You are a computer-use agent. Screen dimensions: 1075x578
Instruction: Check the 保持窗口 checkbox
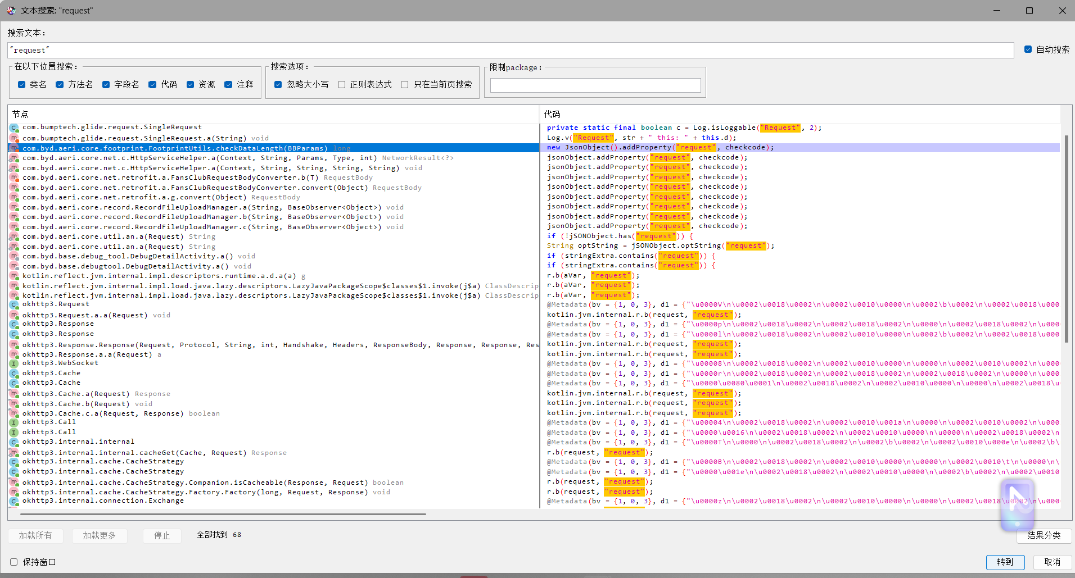coord(14,562)
